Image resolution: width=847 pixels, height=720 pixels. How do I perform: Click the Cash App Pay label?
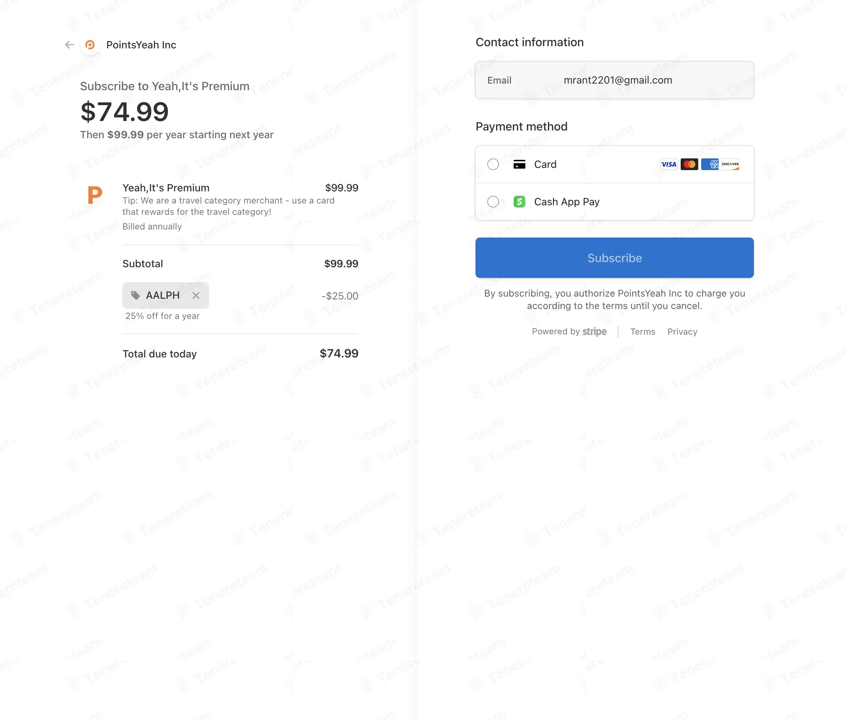[567, 202]
